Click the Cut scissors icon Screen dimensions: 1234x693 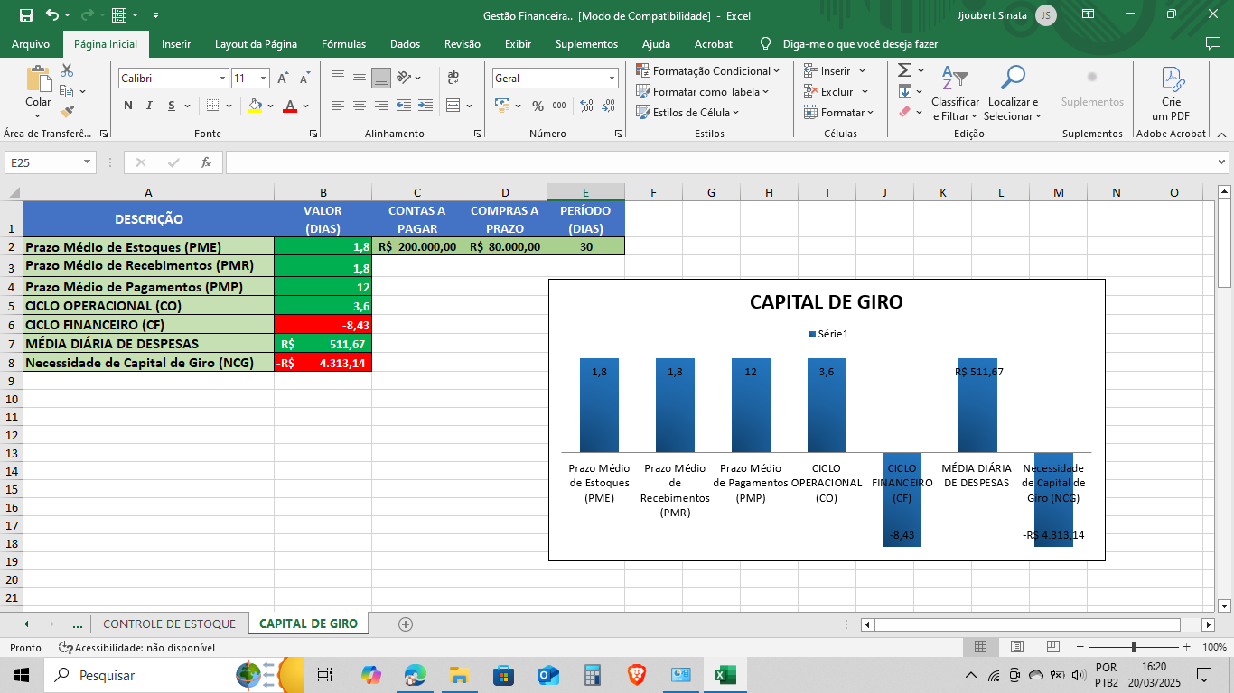point(67,70)
